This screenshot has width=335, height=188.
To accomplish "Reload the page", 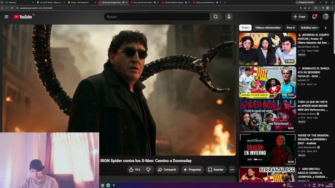I will (x=12, y=8).
